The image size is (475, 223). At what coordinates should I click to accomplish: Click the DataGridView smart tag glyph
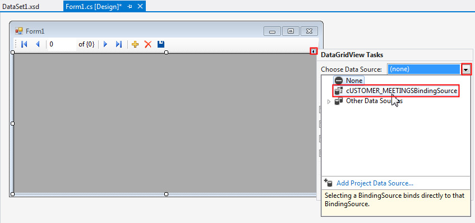313,51
